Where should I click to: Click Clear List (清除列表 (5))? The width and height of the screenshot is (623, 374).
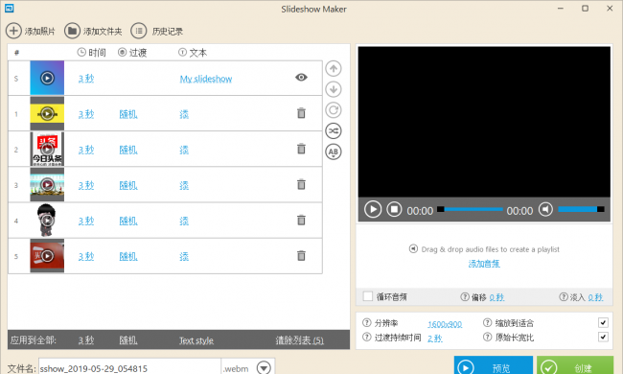point(300,340)
